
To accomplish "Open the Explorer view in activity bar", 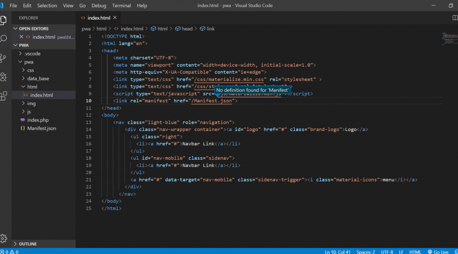I will (x=4, y=20).
